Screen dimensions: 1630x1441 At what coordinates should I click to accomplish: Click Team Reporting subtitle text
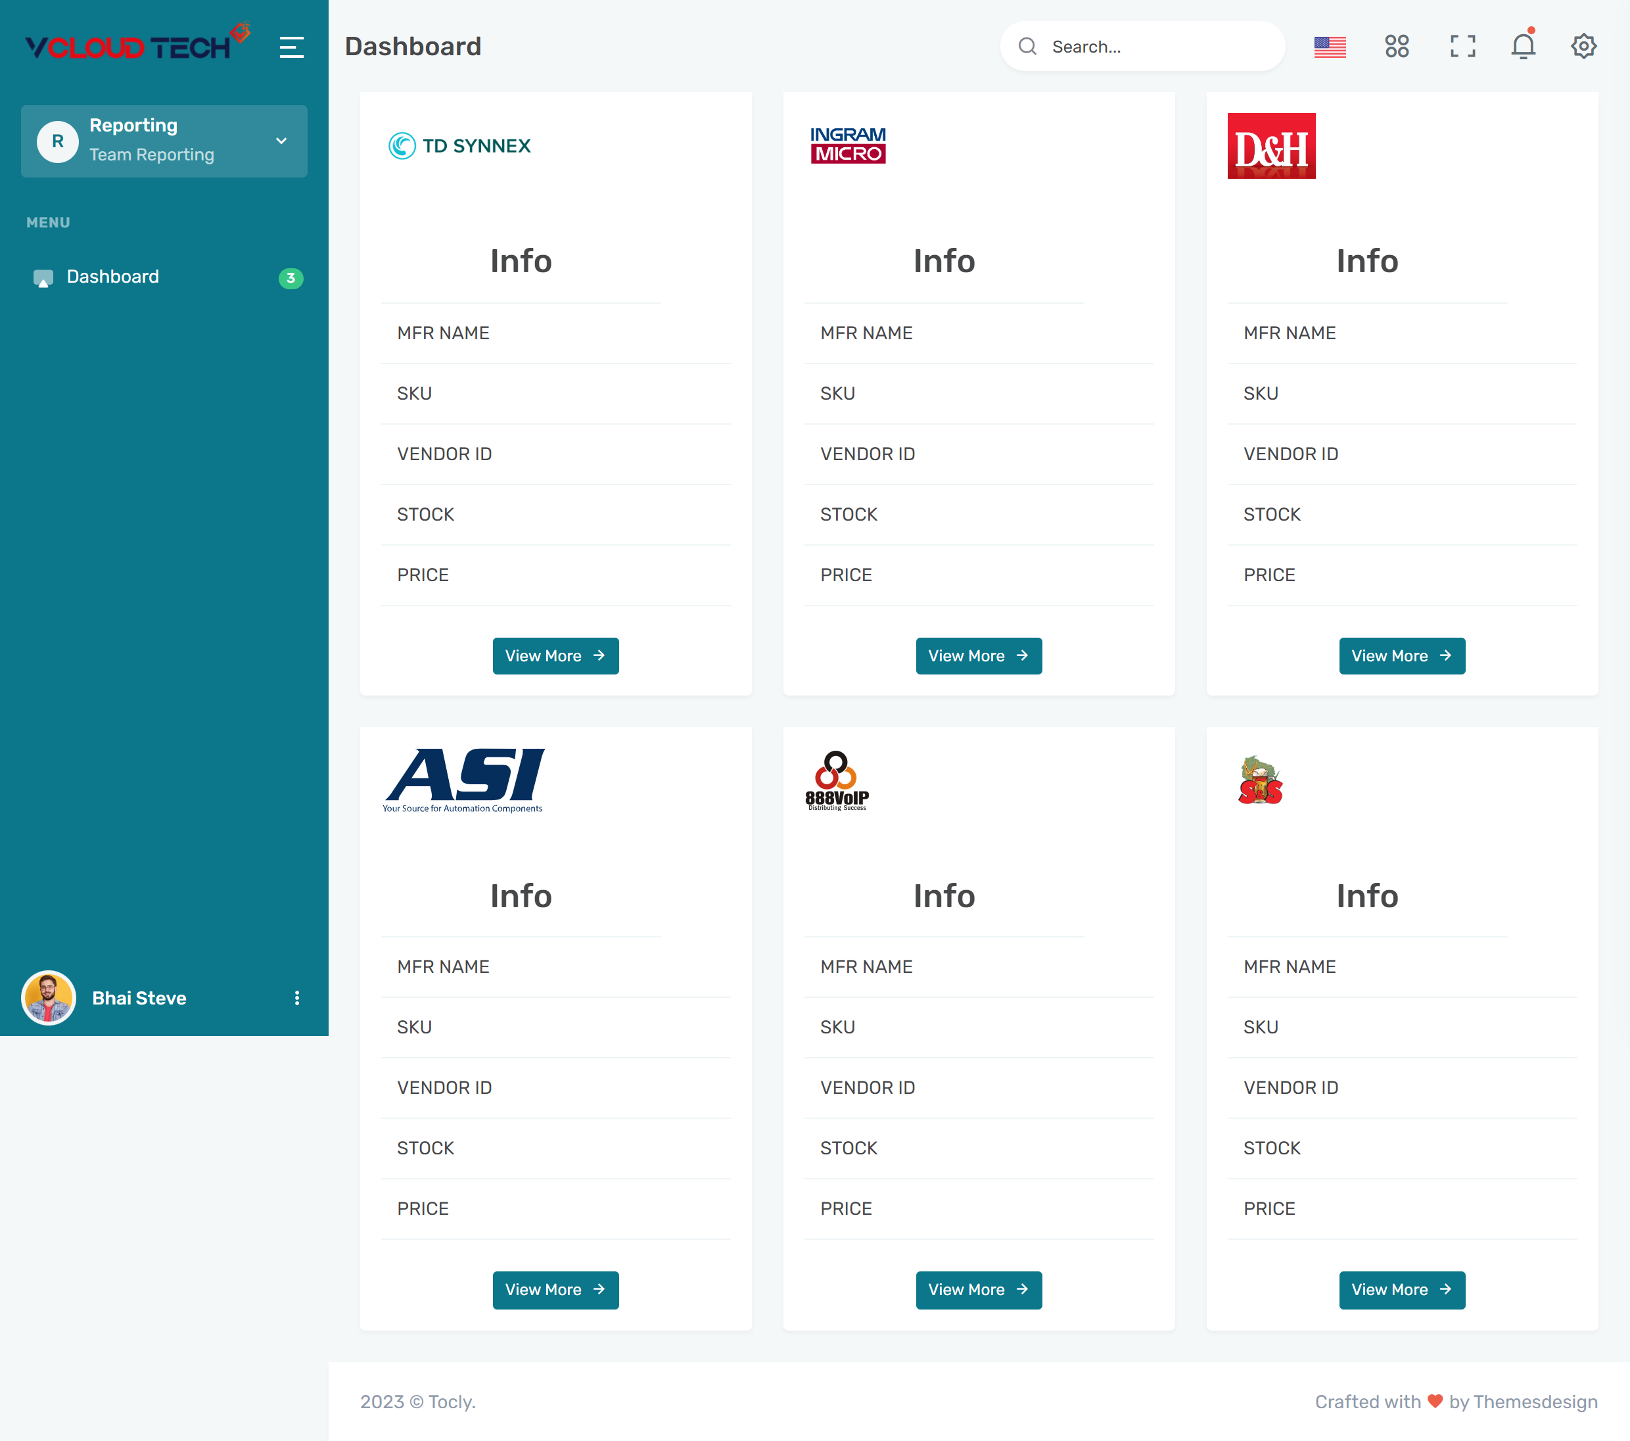(x=152, y=154)
